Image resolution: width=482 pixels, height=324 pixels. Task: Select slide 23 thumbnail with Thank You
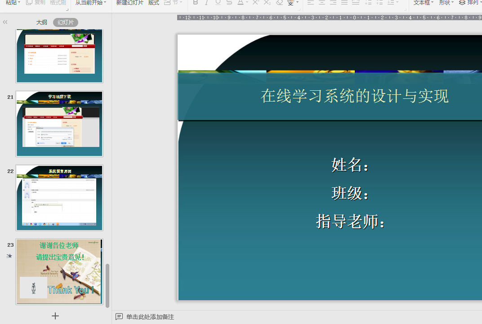pyautogui.click(x=59, y=271)
